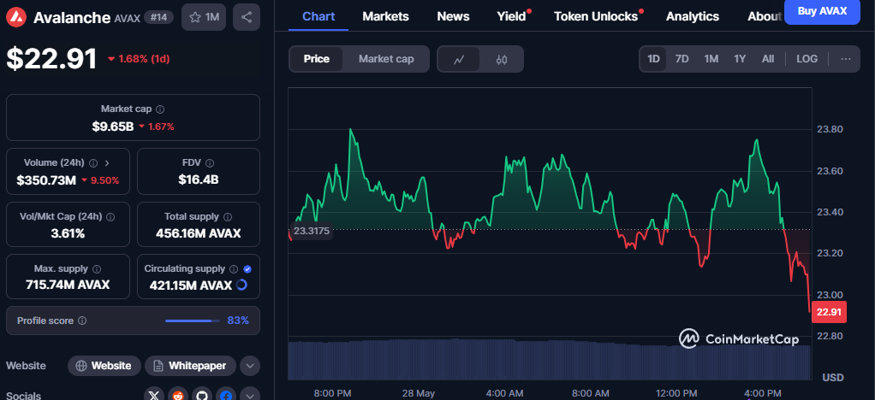Click the $350.73M volume value

point(46,180)
